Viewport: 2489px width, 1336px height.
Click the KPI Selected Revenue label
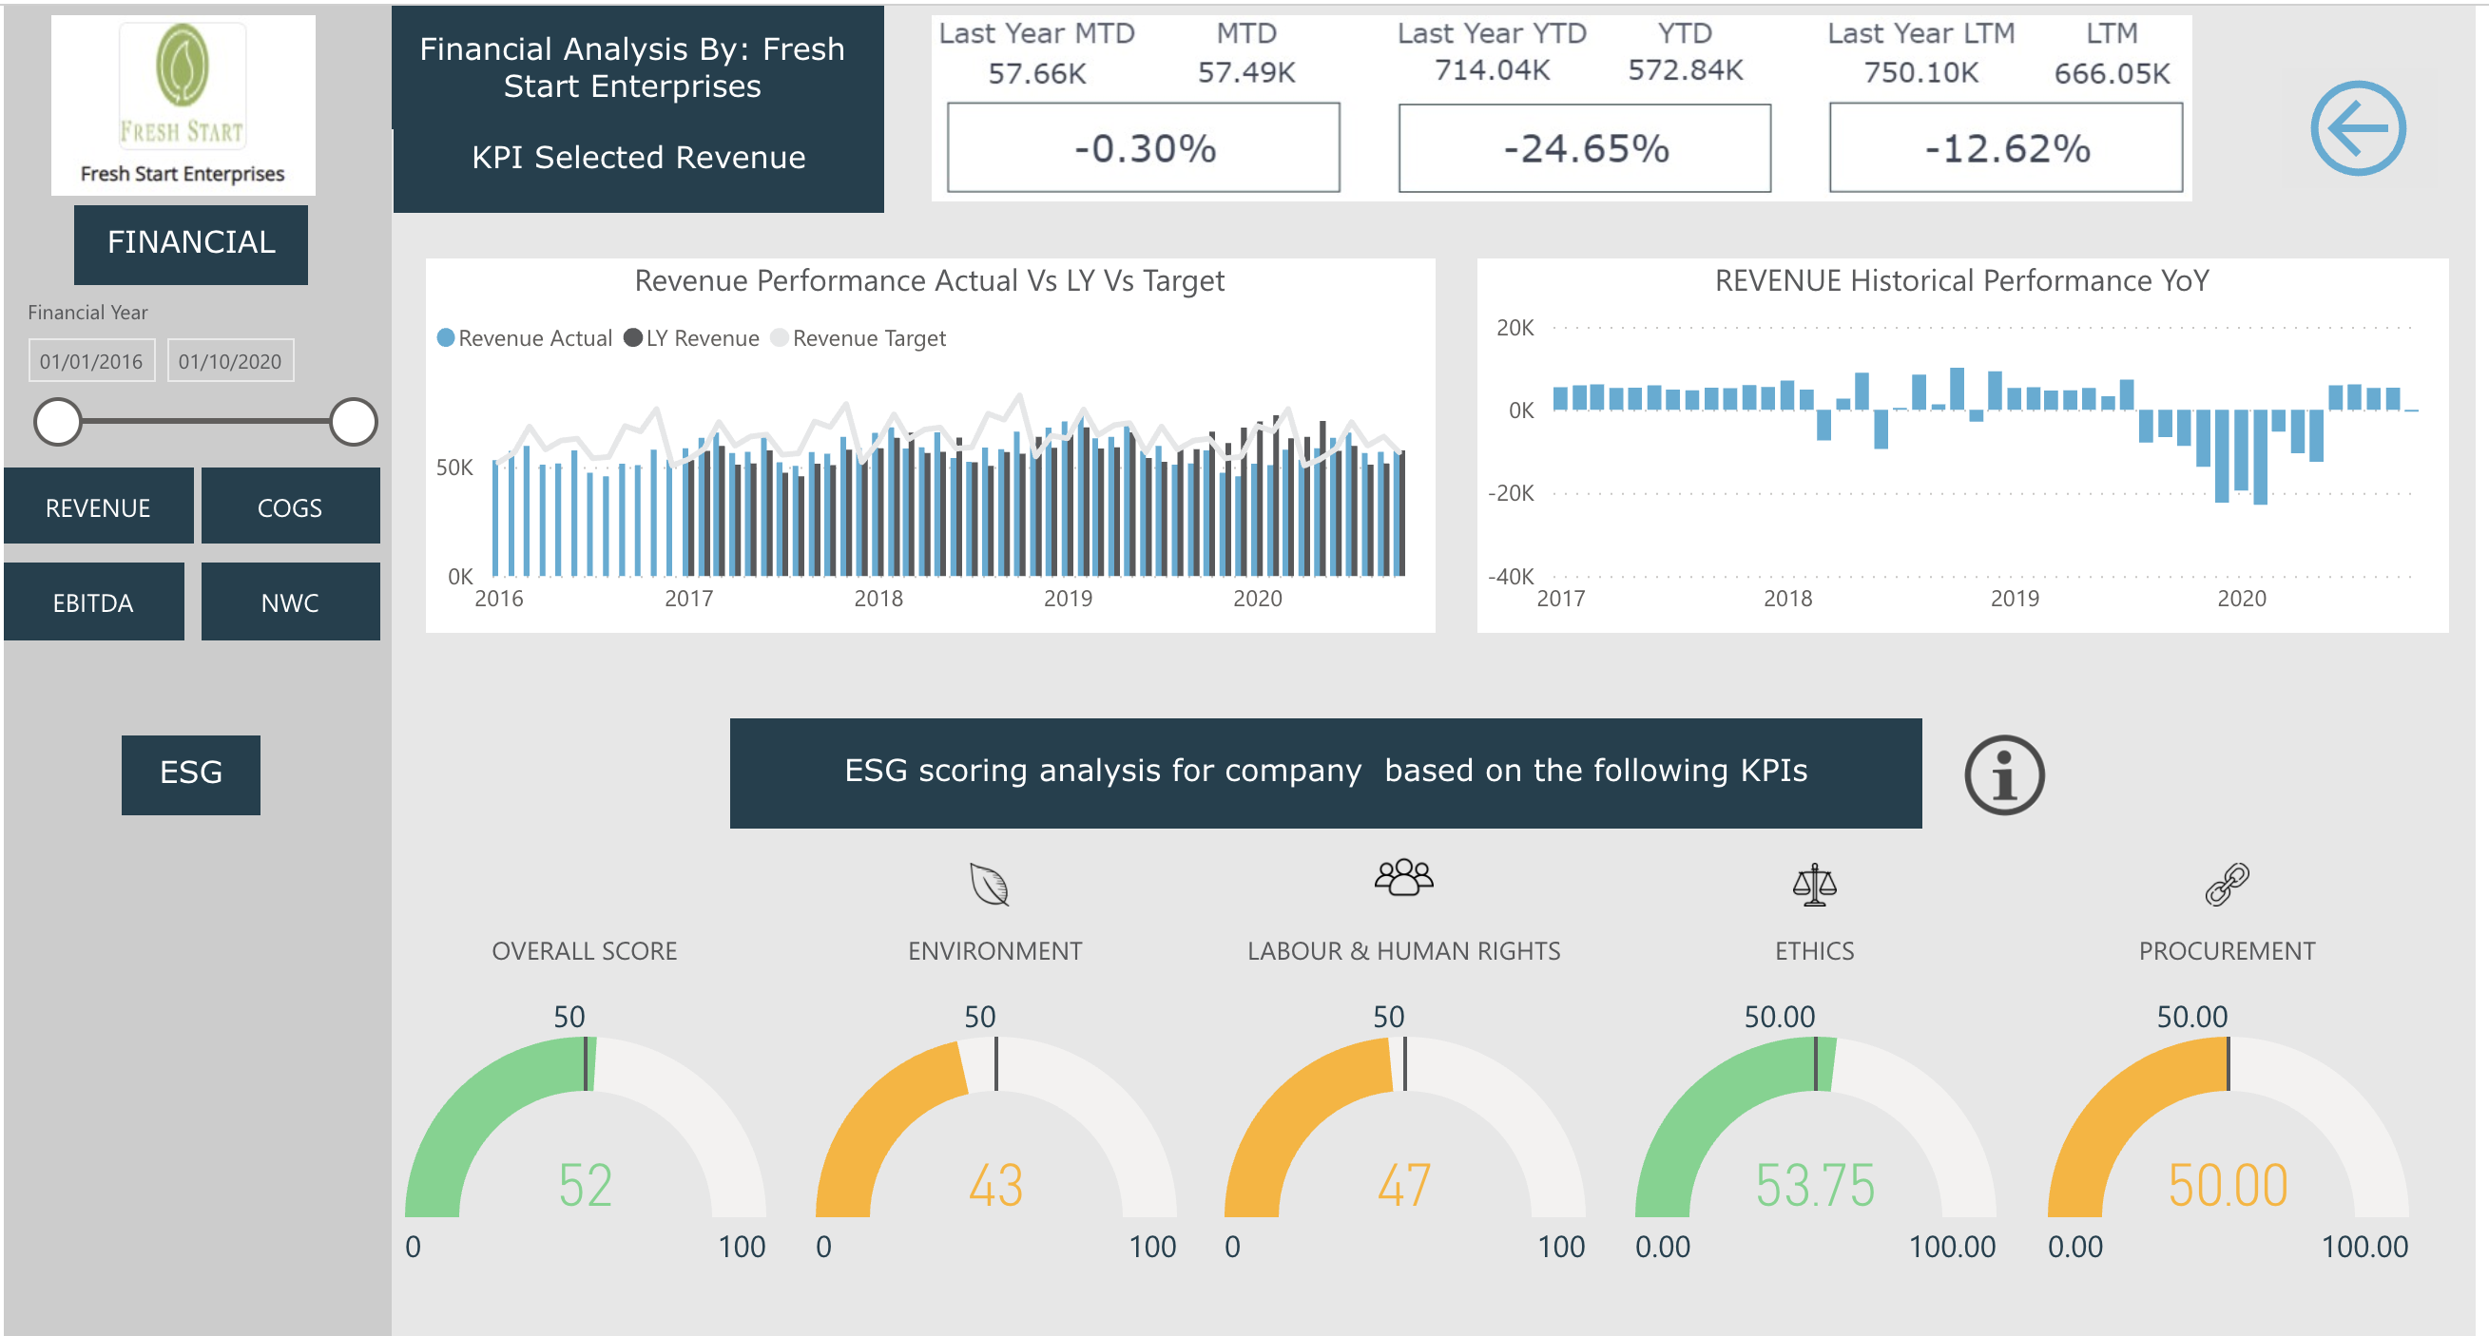click(x=638, y=158)
